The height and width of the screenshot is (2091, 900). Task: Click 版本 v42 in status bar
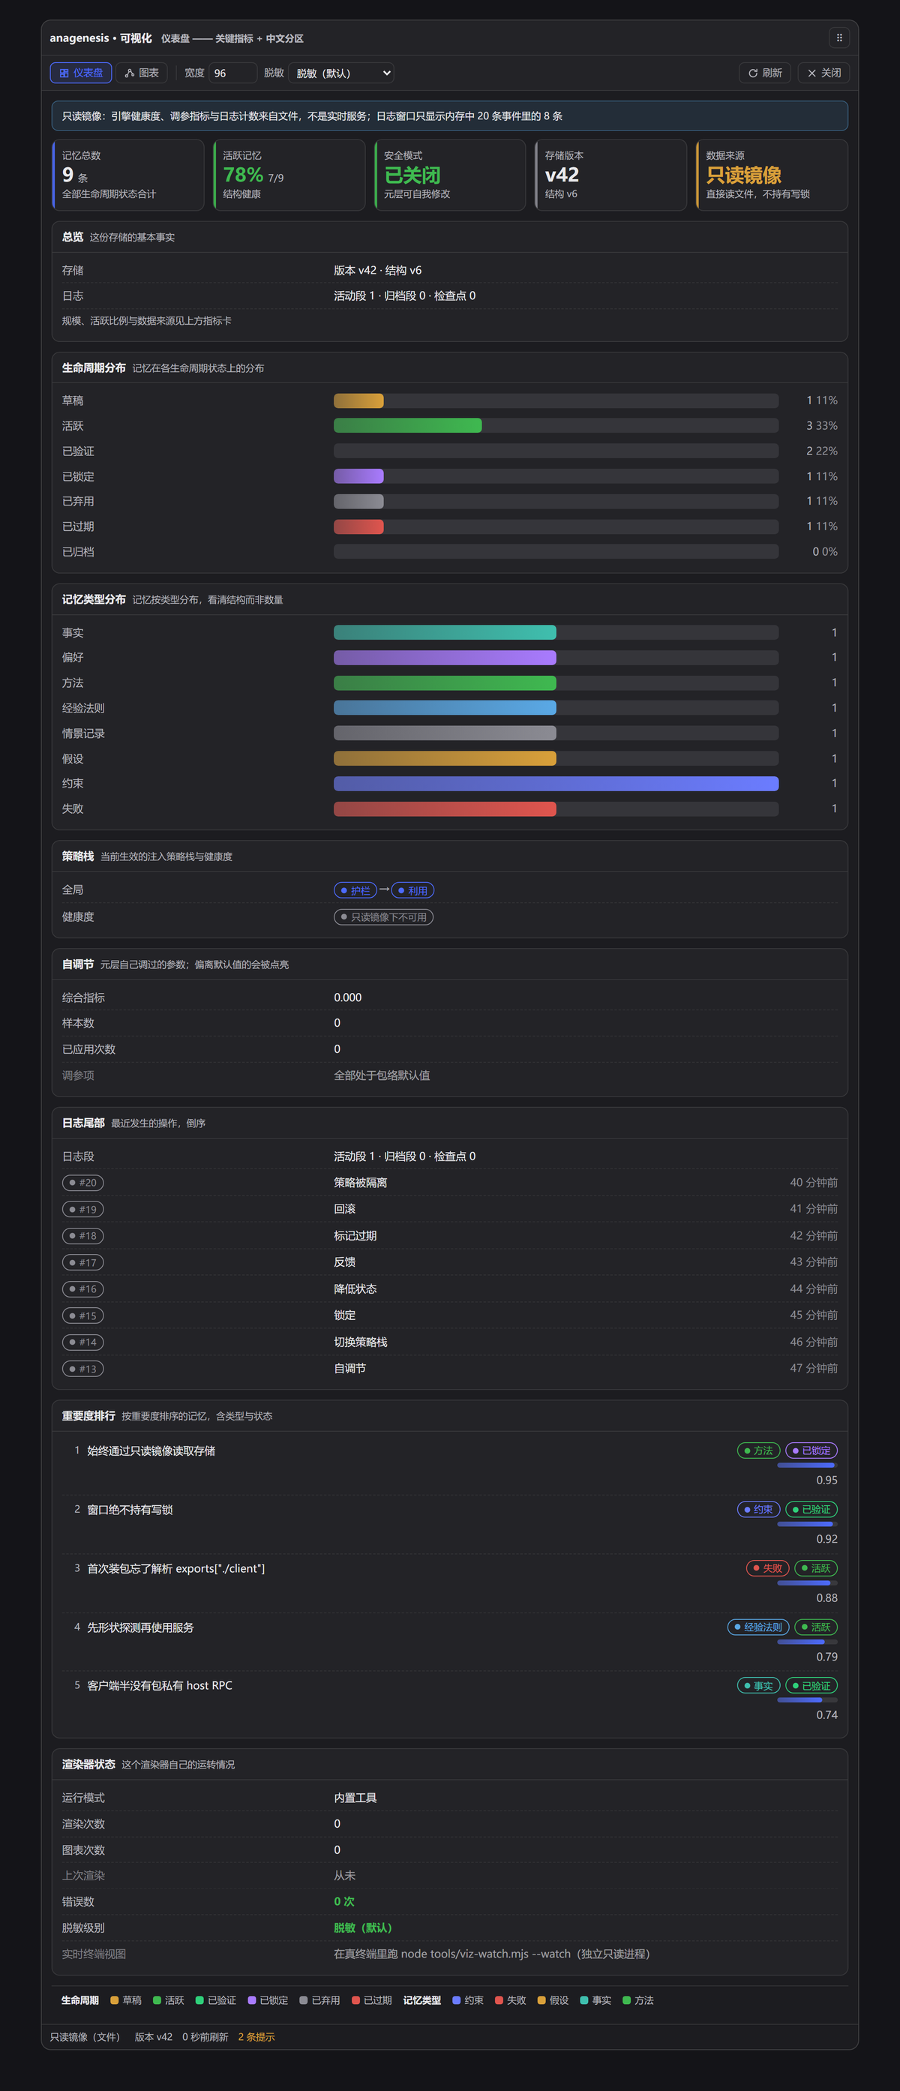point(154,2038)
